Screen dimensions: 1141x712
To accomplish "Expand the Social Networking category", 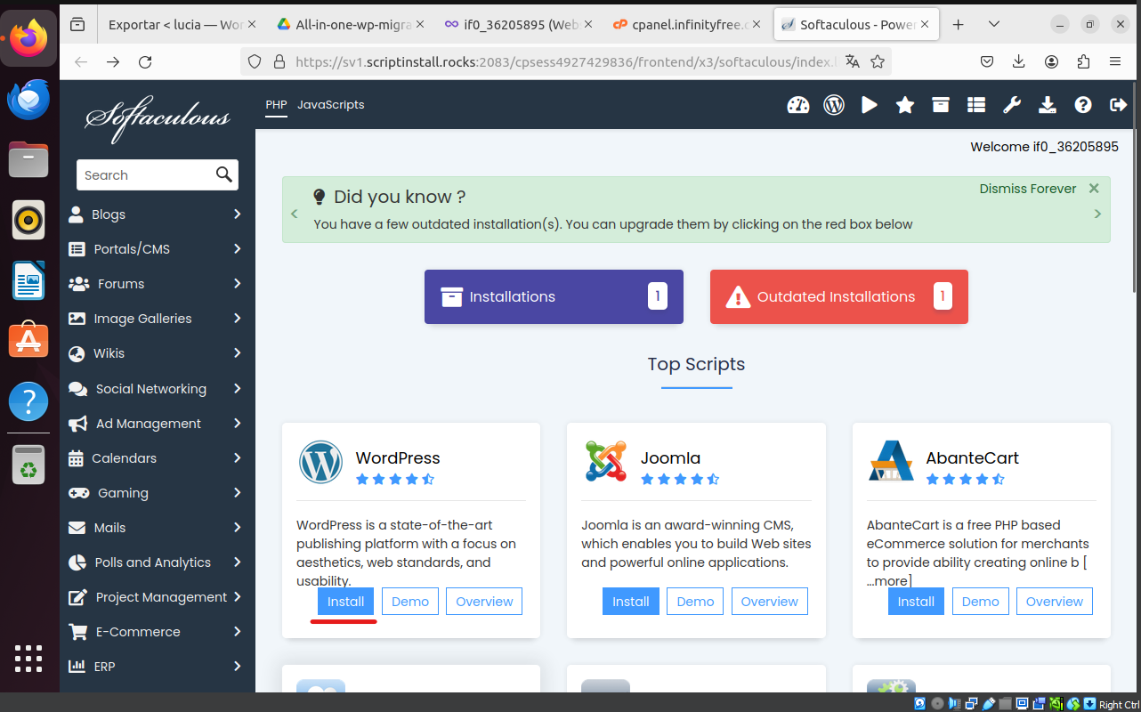I will pos(157,389).
